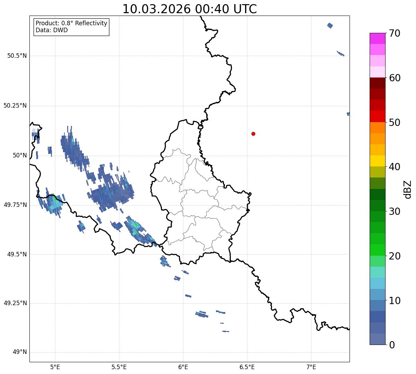Click the 50°N latitude label
The height and width of the screenshot is (374, 416).
tap(20, 155)
